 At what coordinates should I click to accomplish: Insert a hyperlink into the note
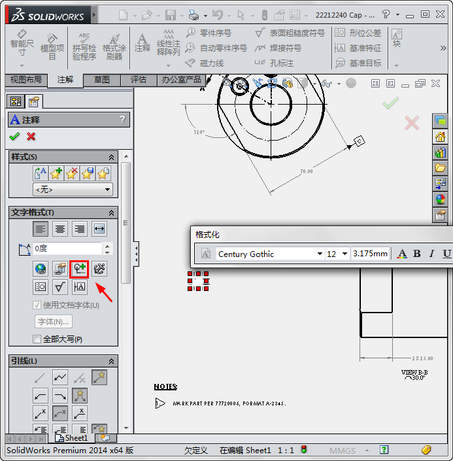41,268
